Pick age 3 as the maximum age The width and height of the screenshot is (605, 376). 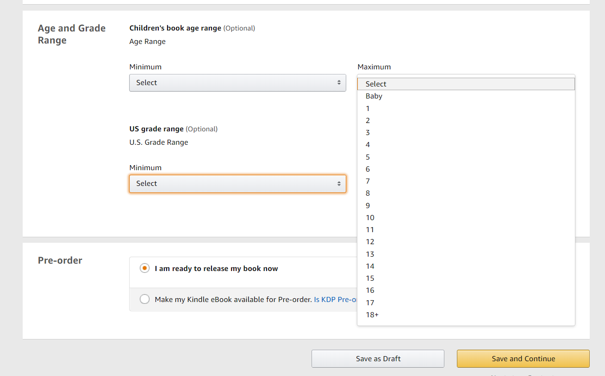[x=466, y=133]
